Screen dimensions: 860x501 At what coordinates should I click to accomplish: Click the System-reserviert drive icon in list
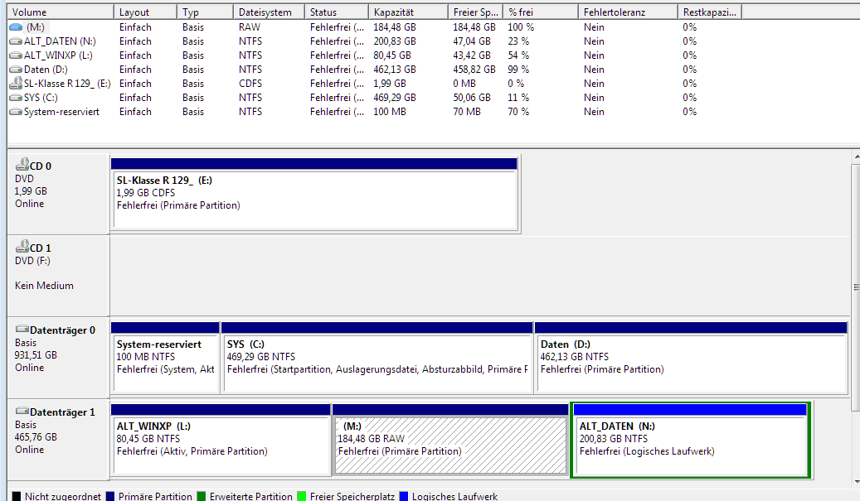point(16,112)
